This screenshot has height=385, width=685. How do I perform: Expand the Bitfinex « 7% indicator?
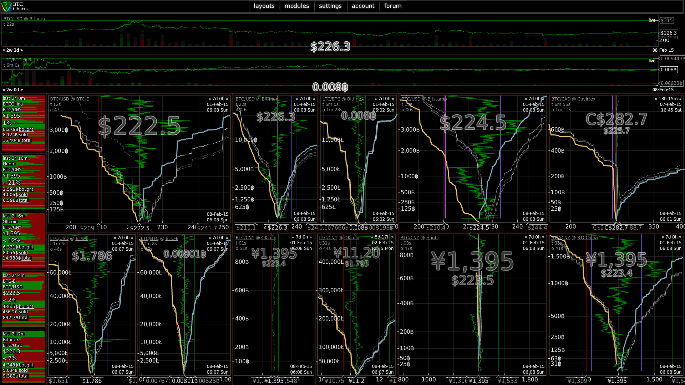(x=10, y=358)
